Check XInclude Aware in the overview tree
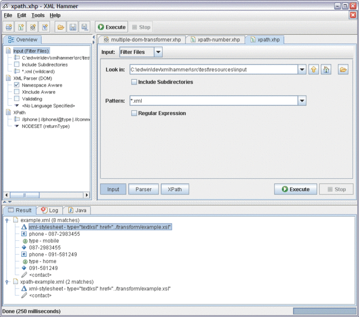 click(17, 92)
